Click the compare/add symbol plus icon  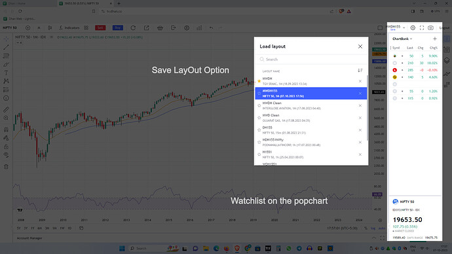pyautogui.click(x=28, y=28)
